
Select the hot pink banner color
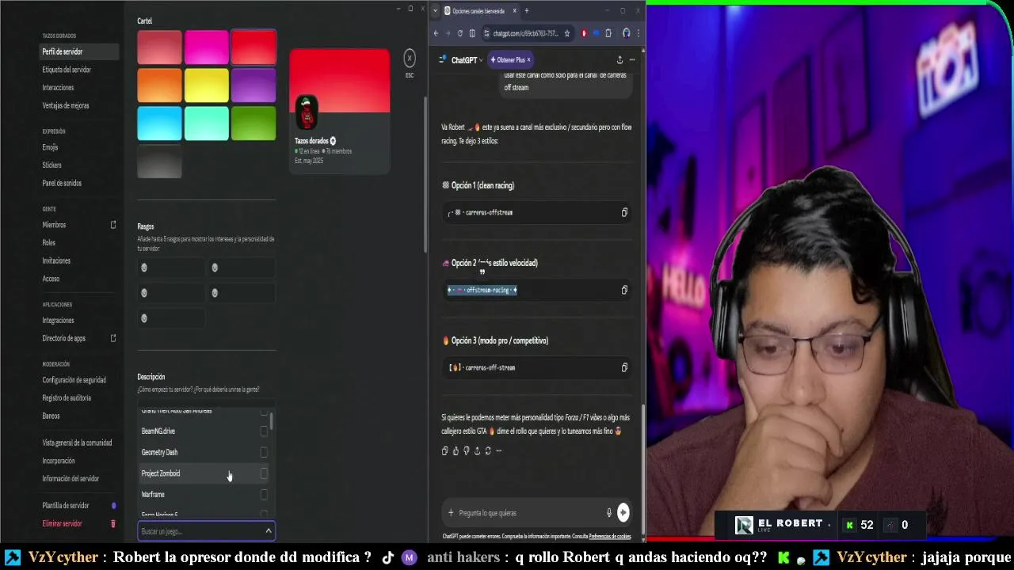pos(206,47)
